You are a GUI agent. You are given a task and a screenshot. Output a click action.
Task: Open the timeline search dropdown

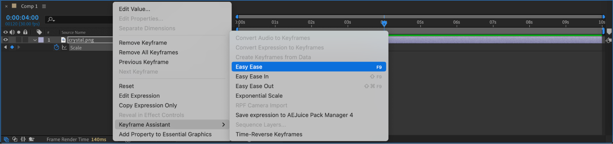(51, 20)
